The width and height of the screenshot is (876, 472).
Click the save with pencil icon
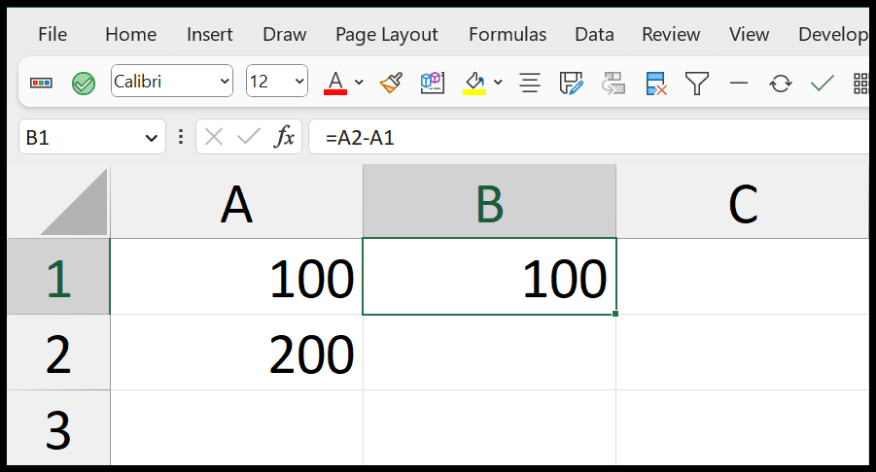tap(571, 84)
